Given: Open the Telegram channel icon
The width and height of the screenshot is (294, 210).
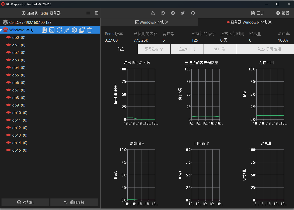Looking at the screenshot, I should click(x=173, y=13).
